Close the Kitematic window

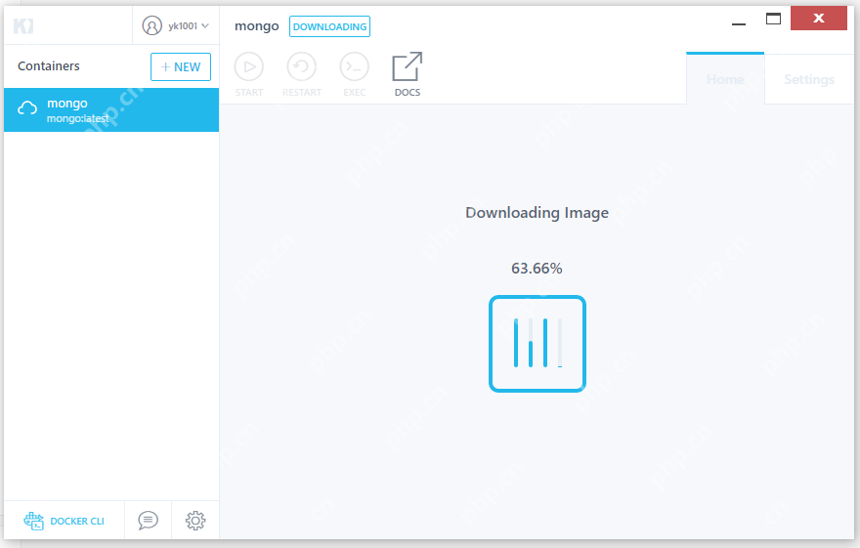[x=819, y=19]
